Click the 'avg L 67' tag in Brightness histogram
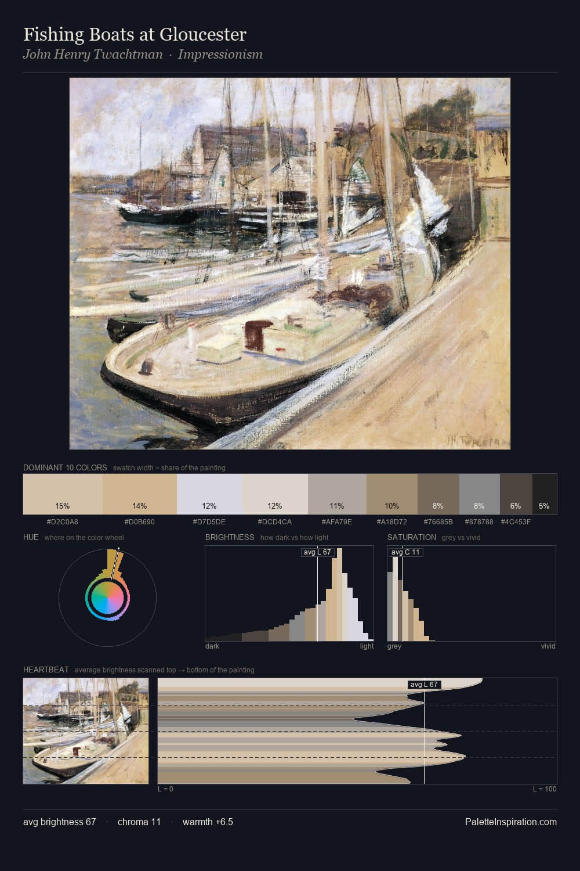Image resolution: width=580 pixels, height=871 pixels. click(x=318, y=552)
